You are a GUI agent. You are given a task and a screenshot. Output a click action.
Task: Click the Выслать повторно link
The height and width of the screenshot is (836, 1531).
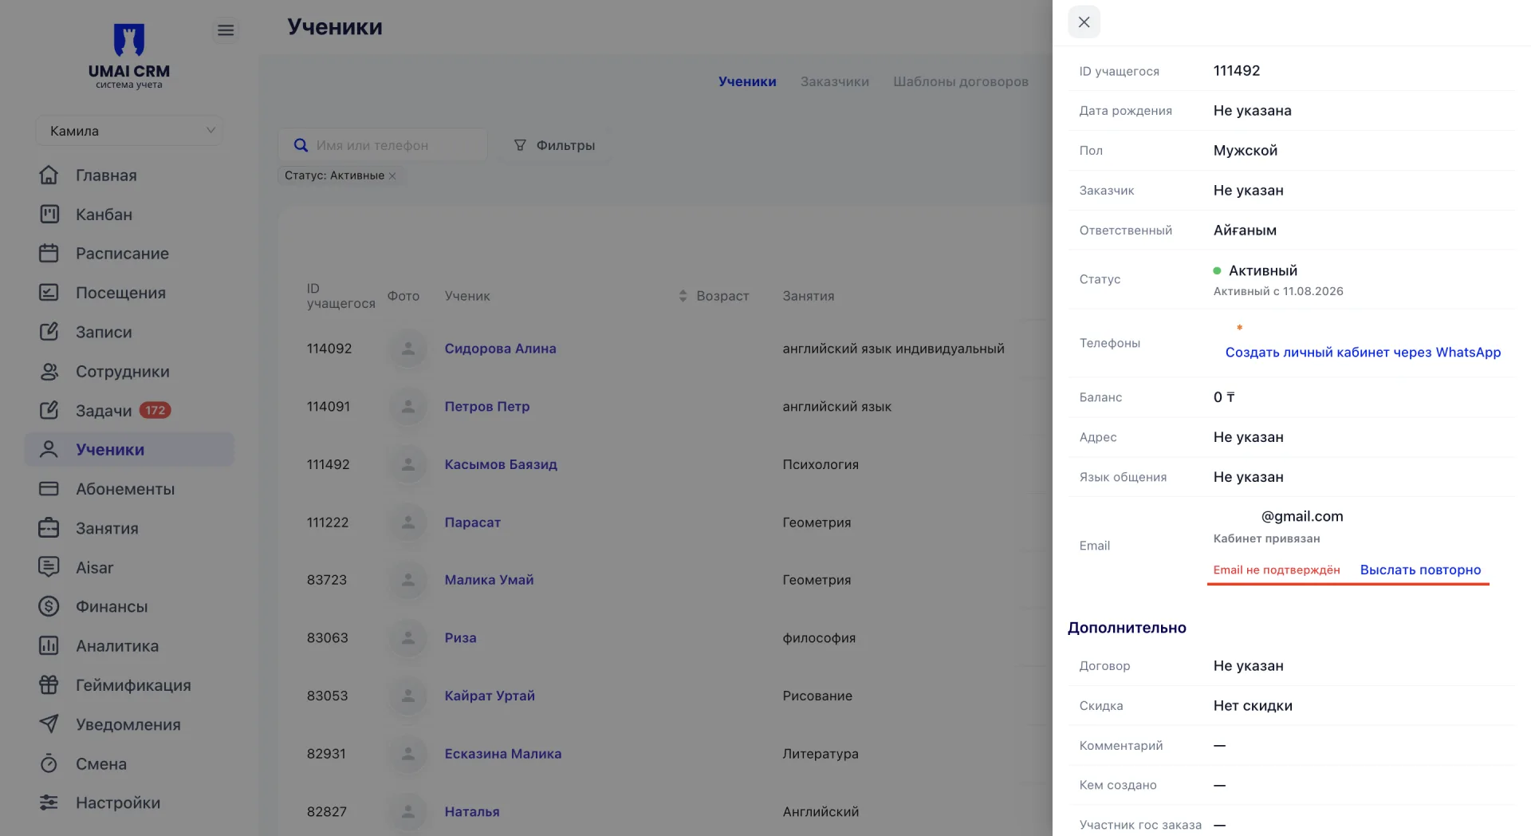click(x=1420, y=570)
